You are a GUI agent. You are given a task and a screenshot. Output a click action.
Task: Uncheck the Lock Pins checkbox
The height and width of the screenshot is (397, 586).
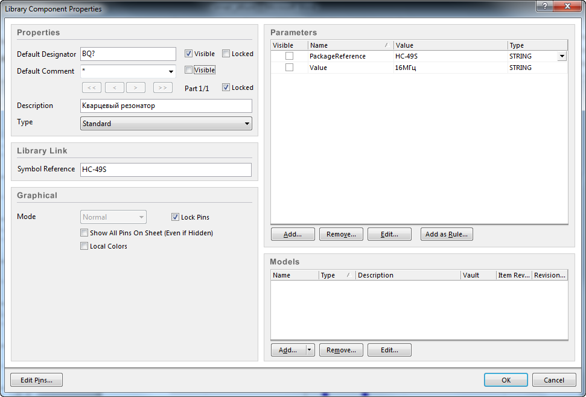click(x=175, y=217)
